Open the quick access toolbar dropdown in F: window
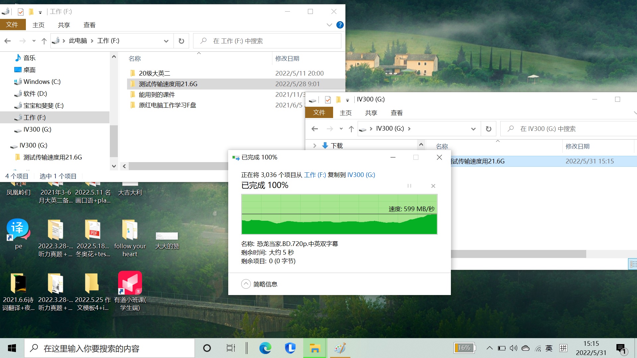Image resolution: width=637 pixels, height=358 pixels. pos(40,12)
